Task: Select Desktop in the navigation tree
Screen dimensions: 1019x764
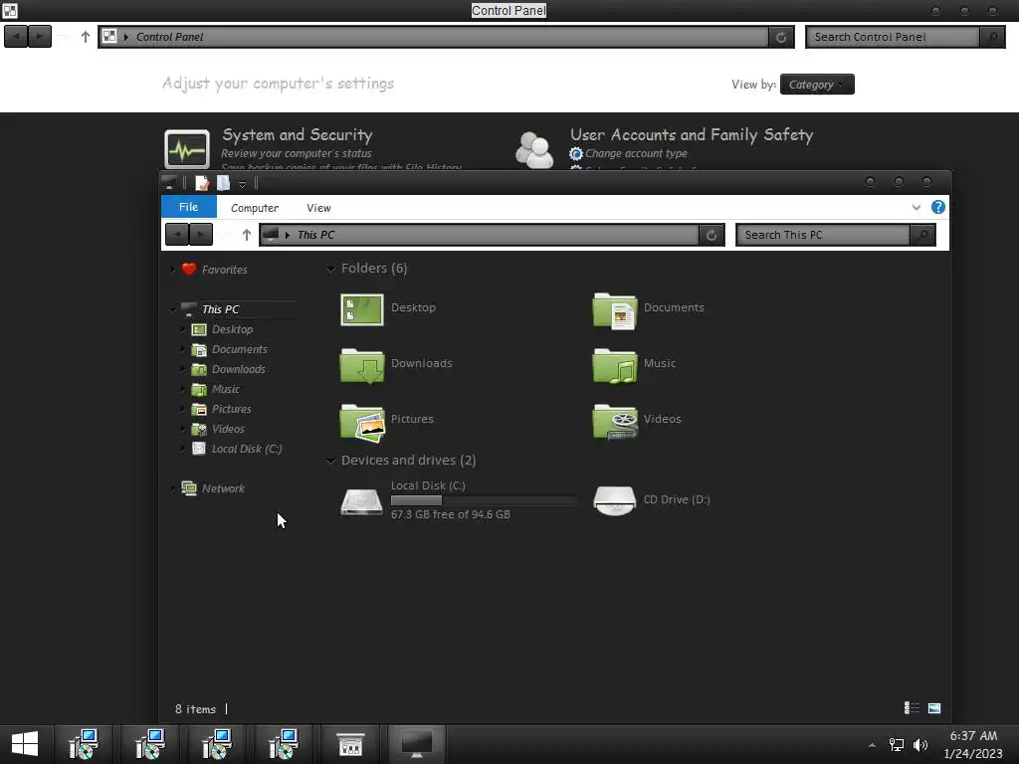Action: [x=232, y=329]
